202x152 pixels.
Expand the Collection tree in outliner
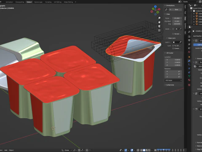click(x=191, y=11)
